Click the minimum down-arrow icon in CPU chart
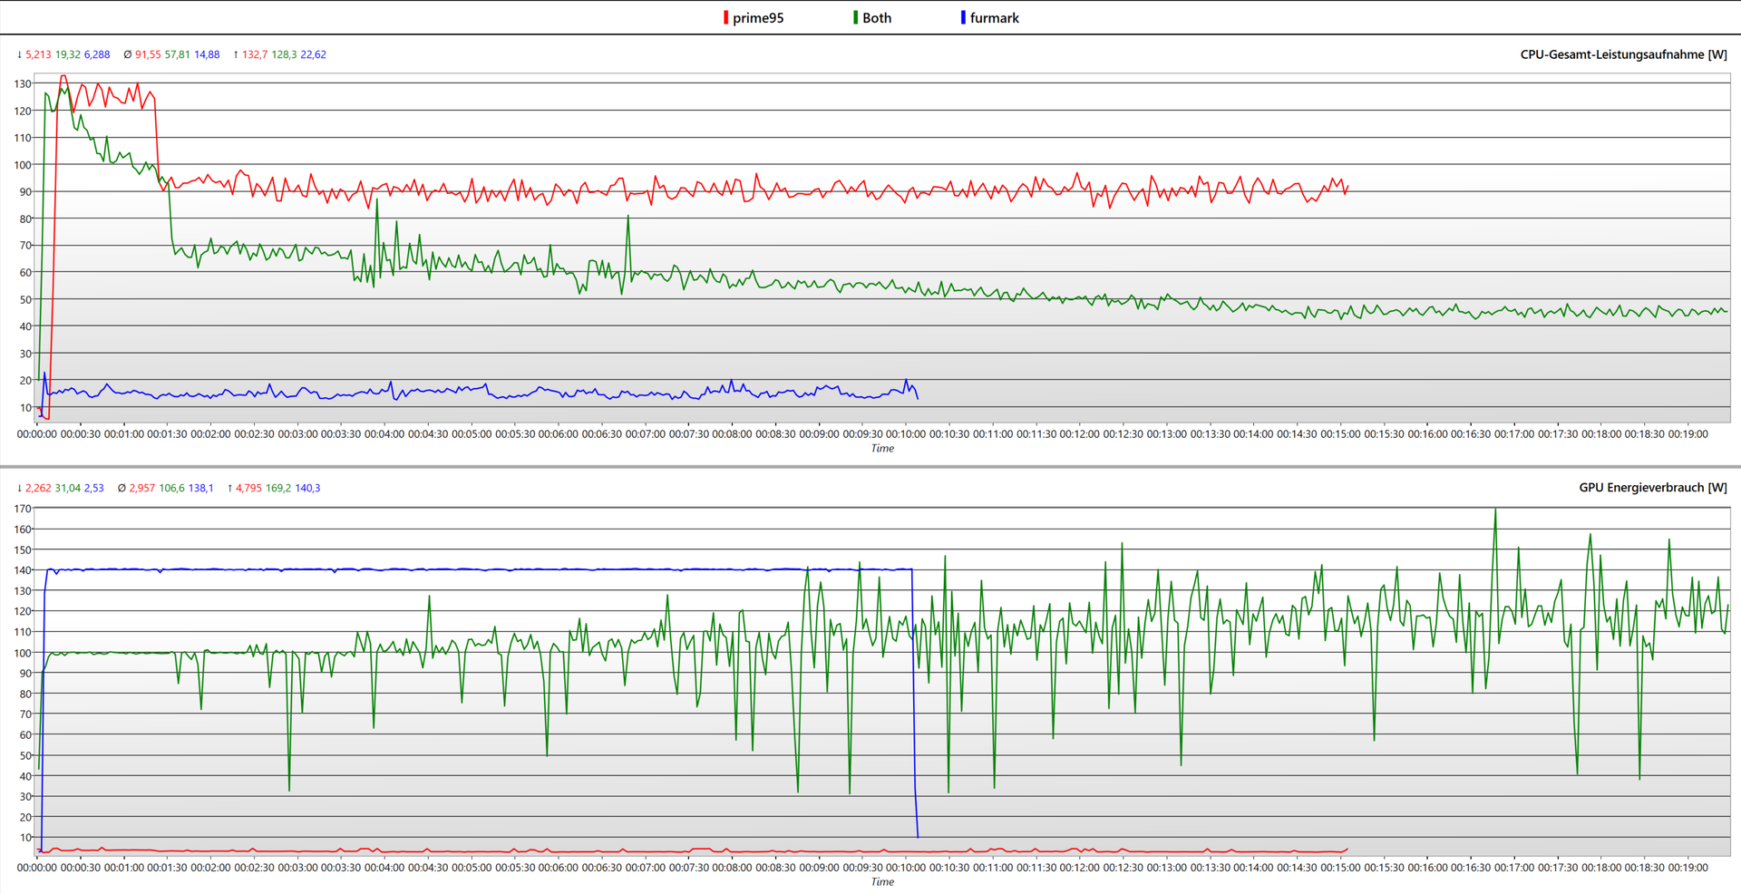The height and width of the screenshot is (894, 1741). pyautogui.click(x=19, y=55)
